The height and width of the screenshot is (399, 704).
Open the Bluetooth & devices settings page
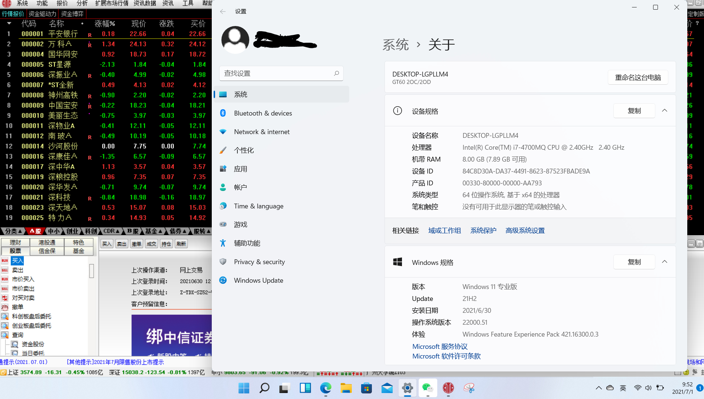263,113
